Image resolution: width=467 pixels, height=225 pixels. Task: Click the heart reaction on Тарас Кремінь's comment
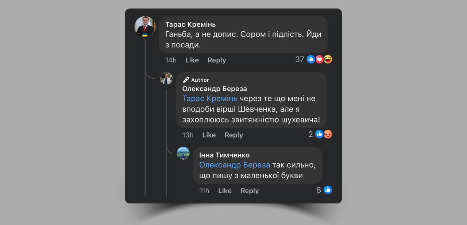point(320,59)
